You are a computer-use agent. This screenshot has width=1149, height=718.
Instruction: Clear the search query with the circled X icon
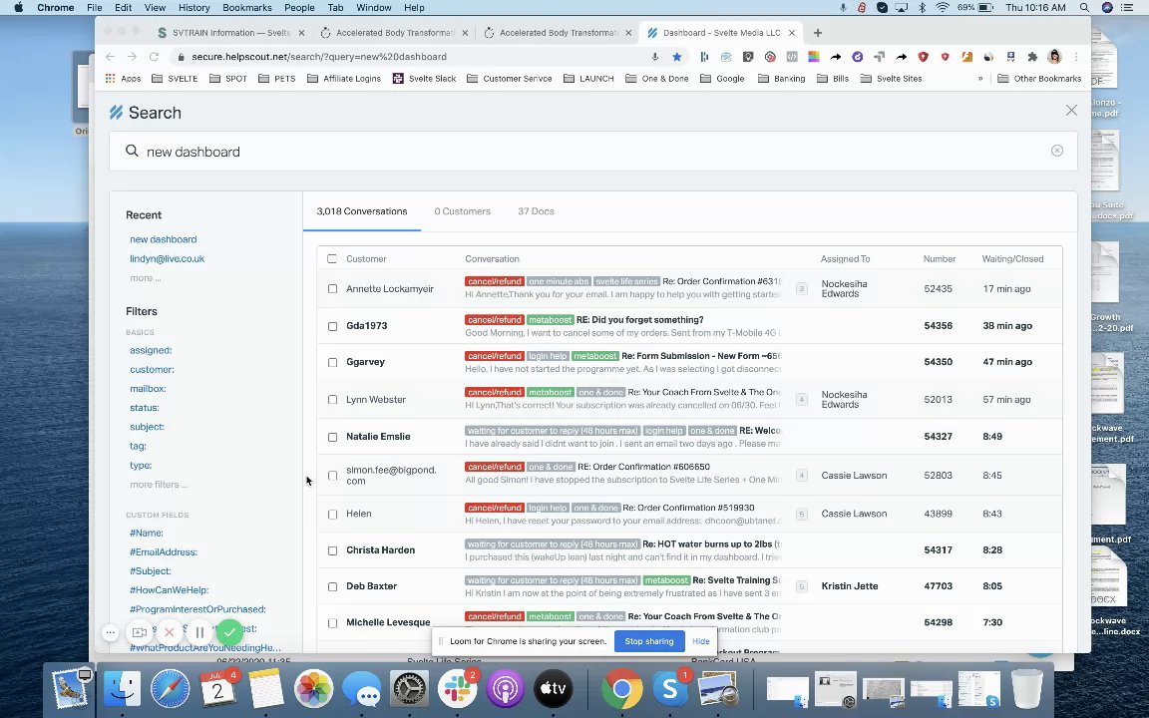click(1056, 151)
